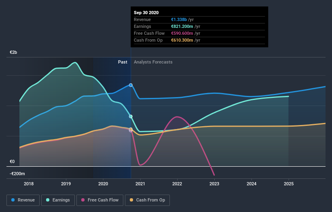Screen dimensions: 332x212
Task: Click the €0 y-axis label
Action: click(x=12, y=161)
